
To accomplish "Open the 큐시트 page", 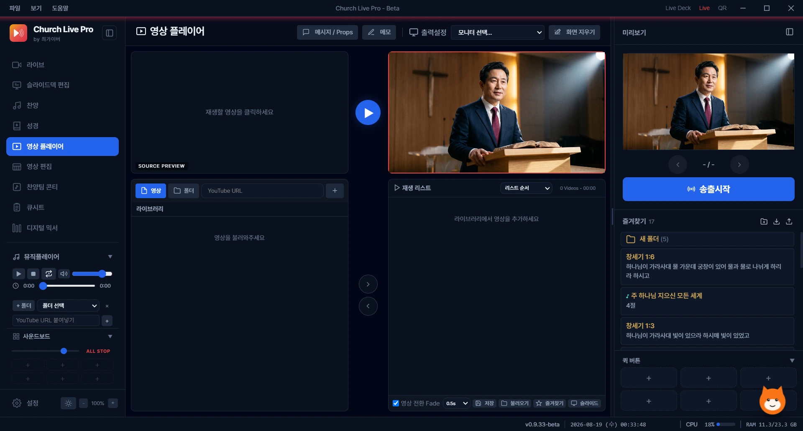I will pyautogui.click(x=62, y=207).
